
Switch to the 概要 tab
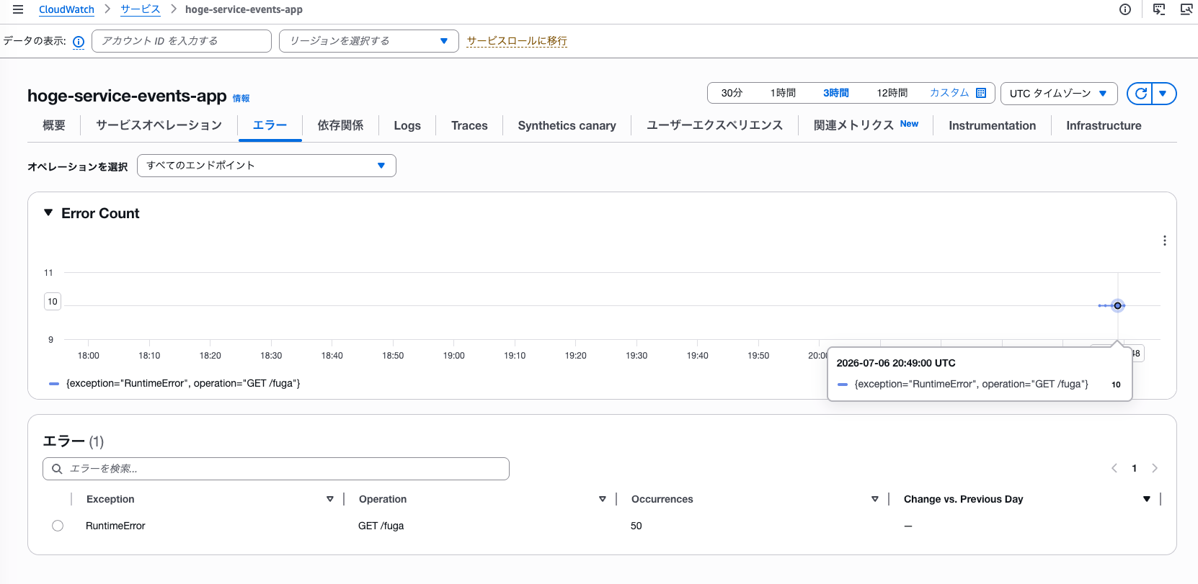pyautogui.click(x=54, y=125)
